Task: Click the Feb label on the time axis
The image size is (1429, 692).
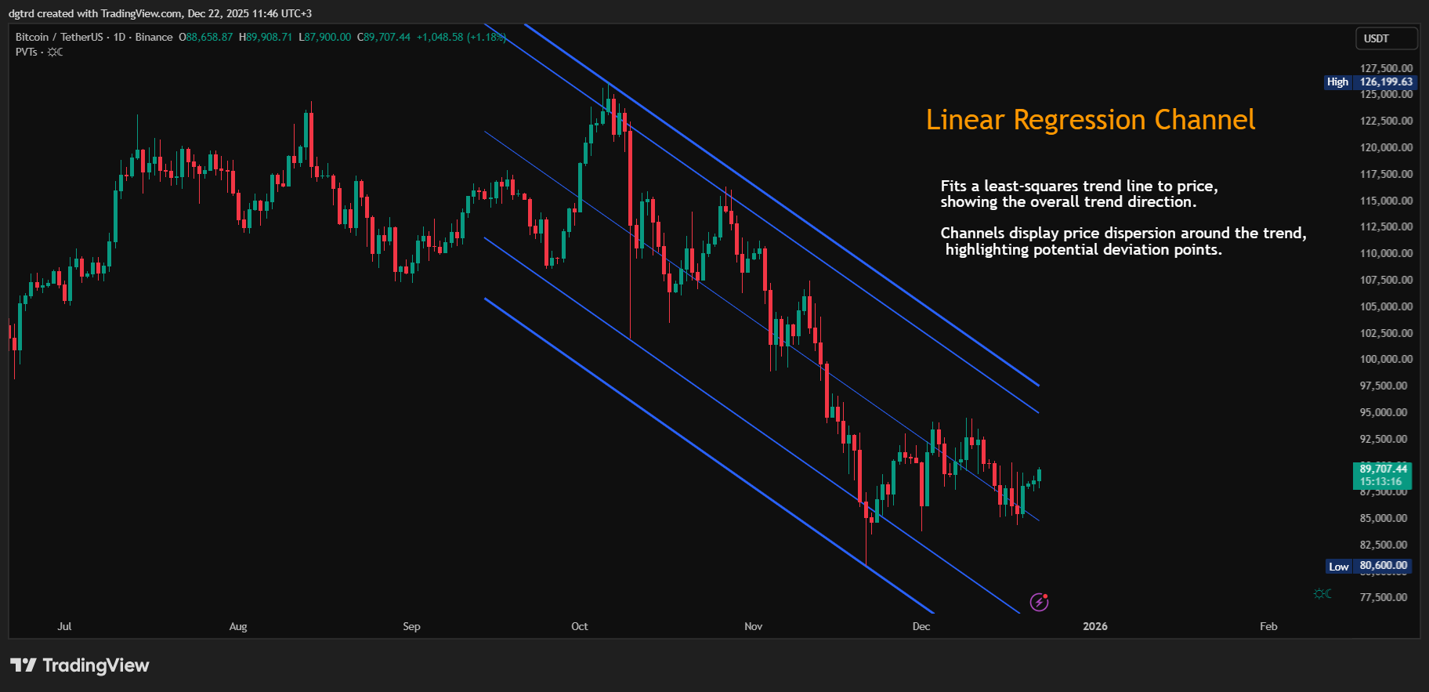Action: [1268, 626]
